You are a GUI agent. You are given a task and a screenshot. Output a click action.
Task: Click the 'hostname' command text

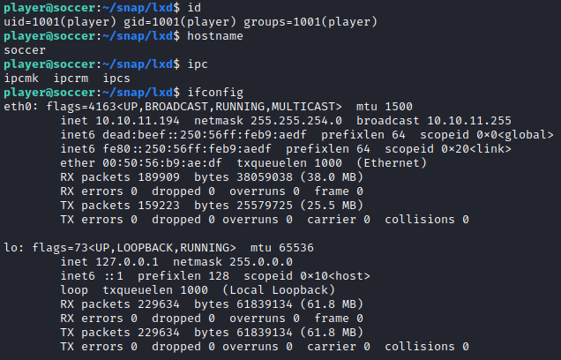(x=215, y=36)
